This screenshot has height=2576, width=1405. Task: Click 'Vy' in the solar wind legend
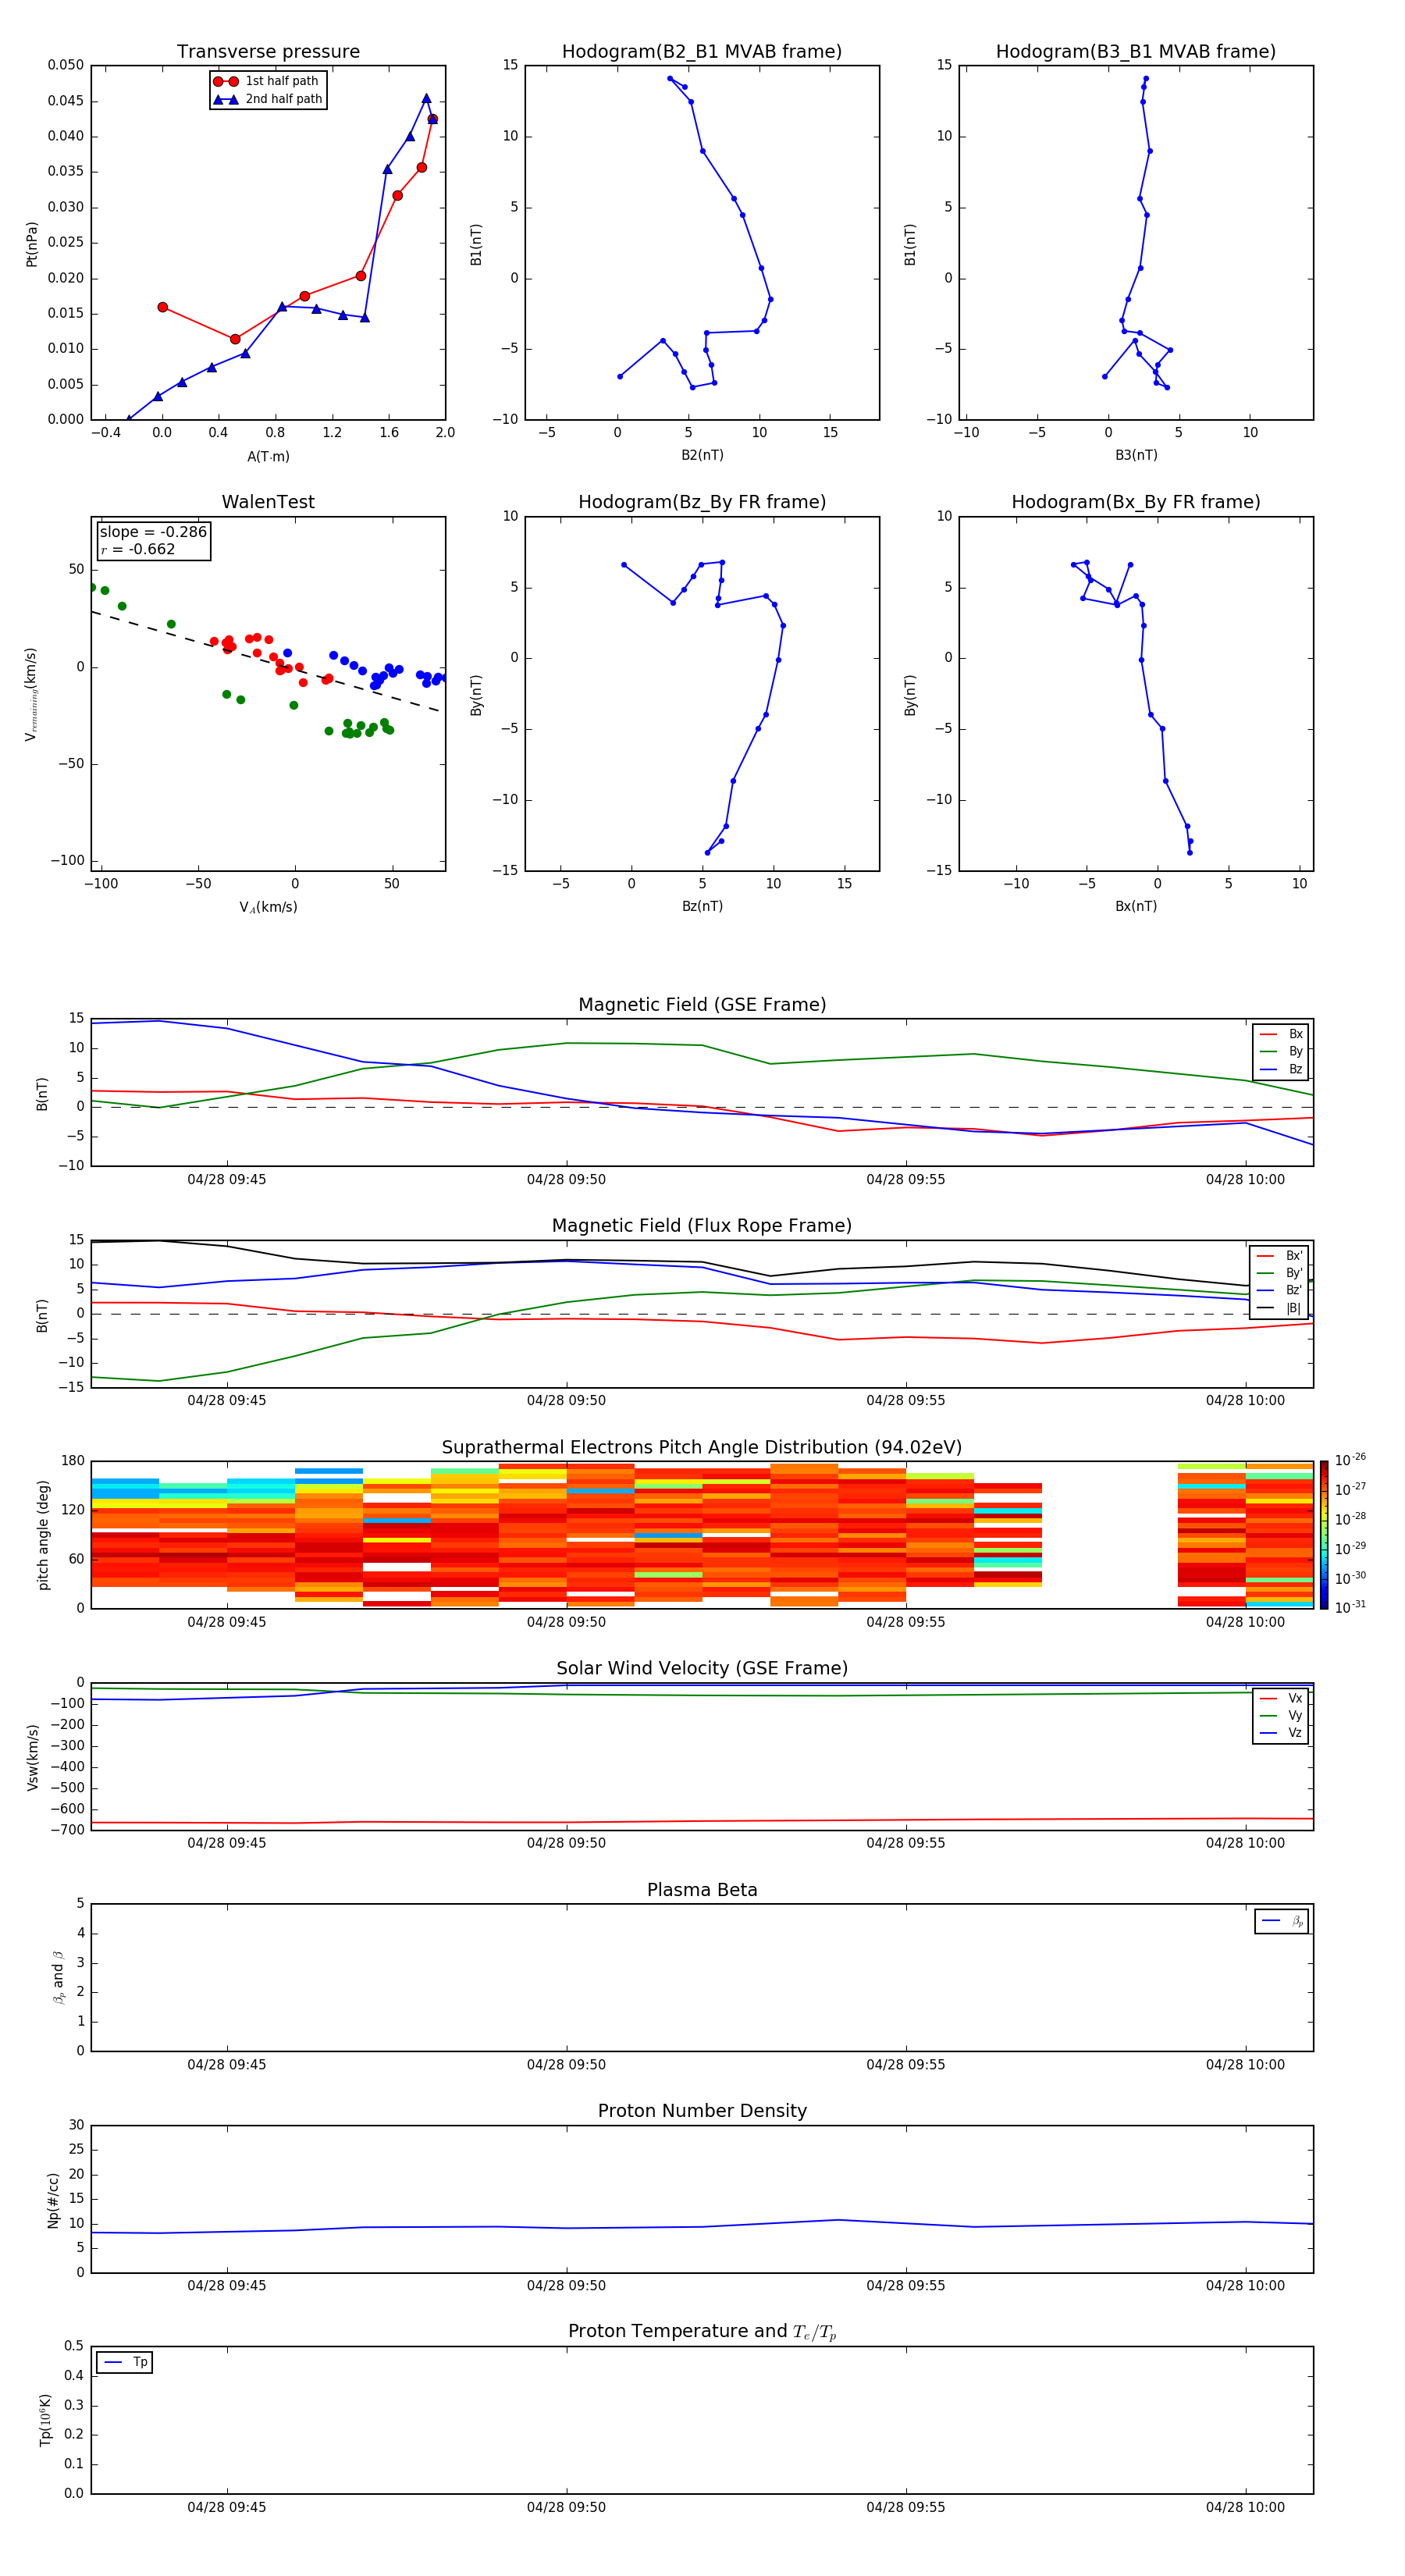(x=1295, y=1715)
